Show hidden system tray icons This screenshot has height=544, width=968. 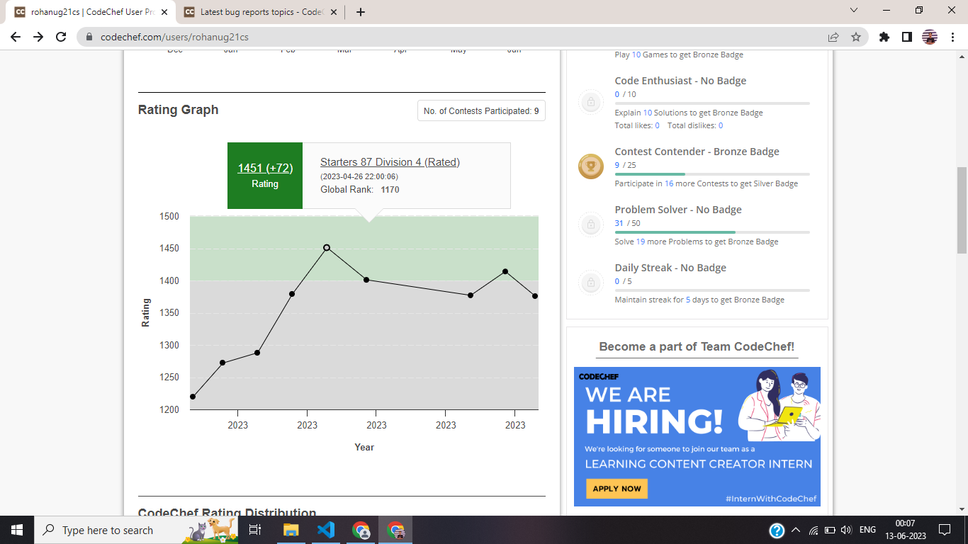[x=795, y=530]
